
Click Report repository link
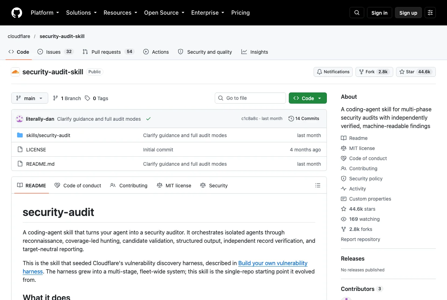point(360,239)
